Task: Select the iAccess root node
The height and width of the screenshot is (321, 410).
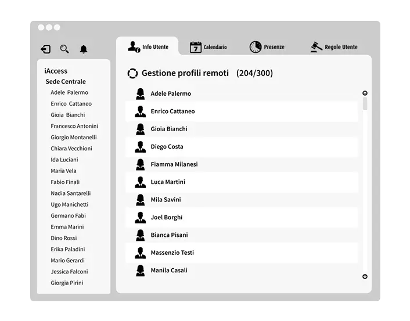Action: 56,71
